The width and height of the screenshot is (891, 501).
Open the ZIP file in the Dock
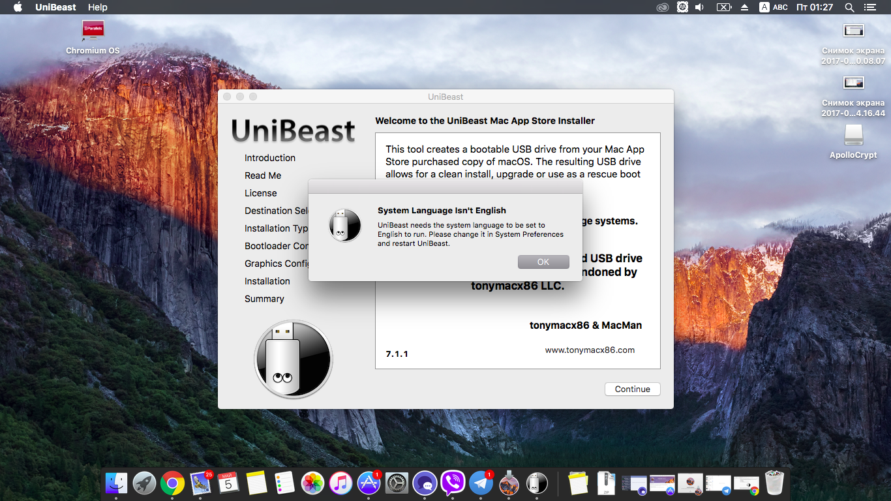(606, 483)
